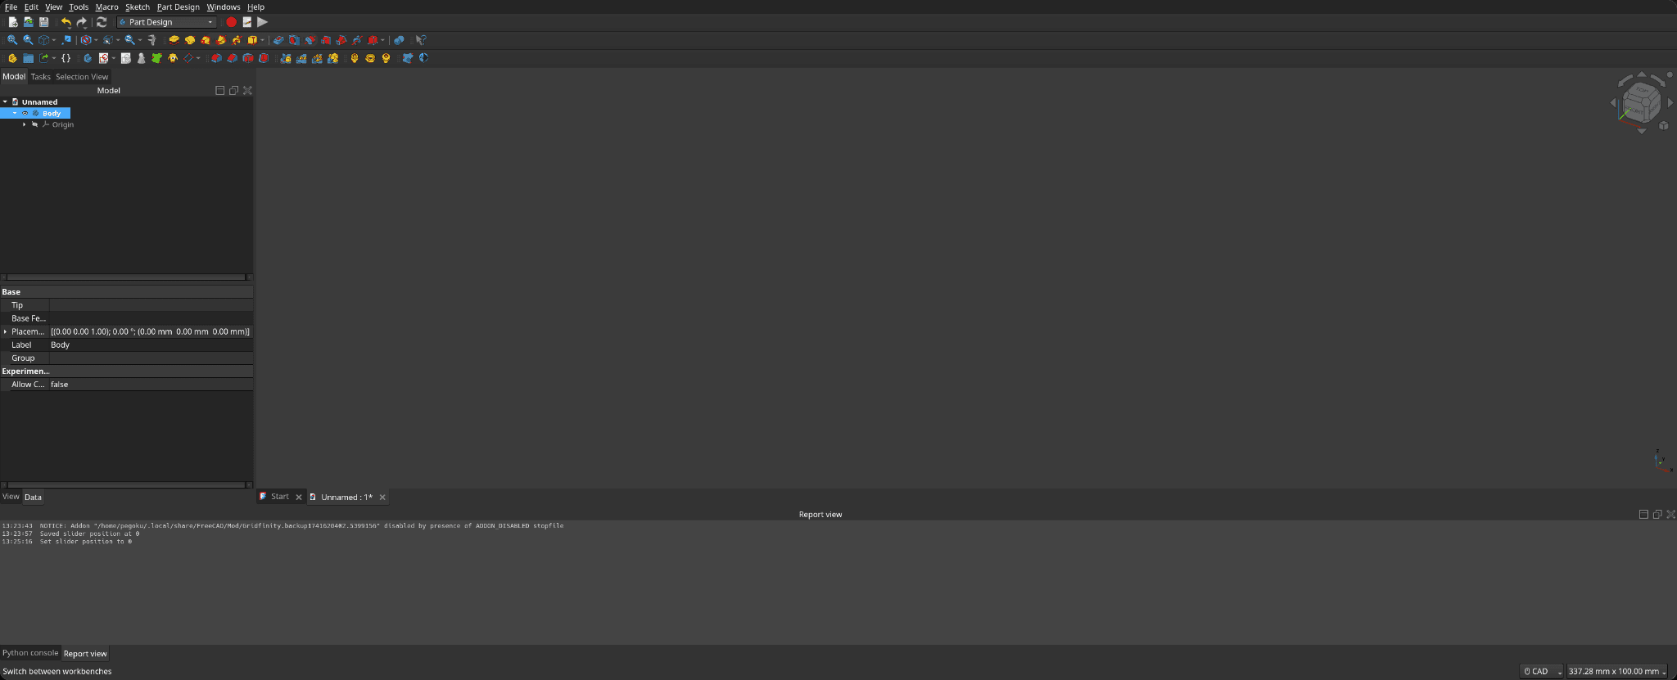Viewport: 1677px width, 680px height.
Task: Open the Sketch menu
Action: pos(138,7)
